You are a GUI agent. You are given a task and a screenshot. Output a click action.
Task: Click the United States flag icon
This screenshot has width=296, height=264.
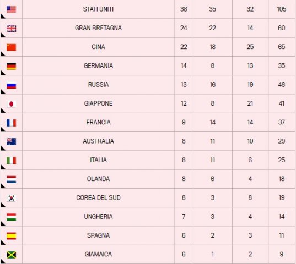11,9
